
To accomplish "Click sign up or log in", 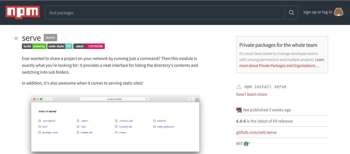I will (318, 12).
